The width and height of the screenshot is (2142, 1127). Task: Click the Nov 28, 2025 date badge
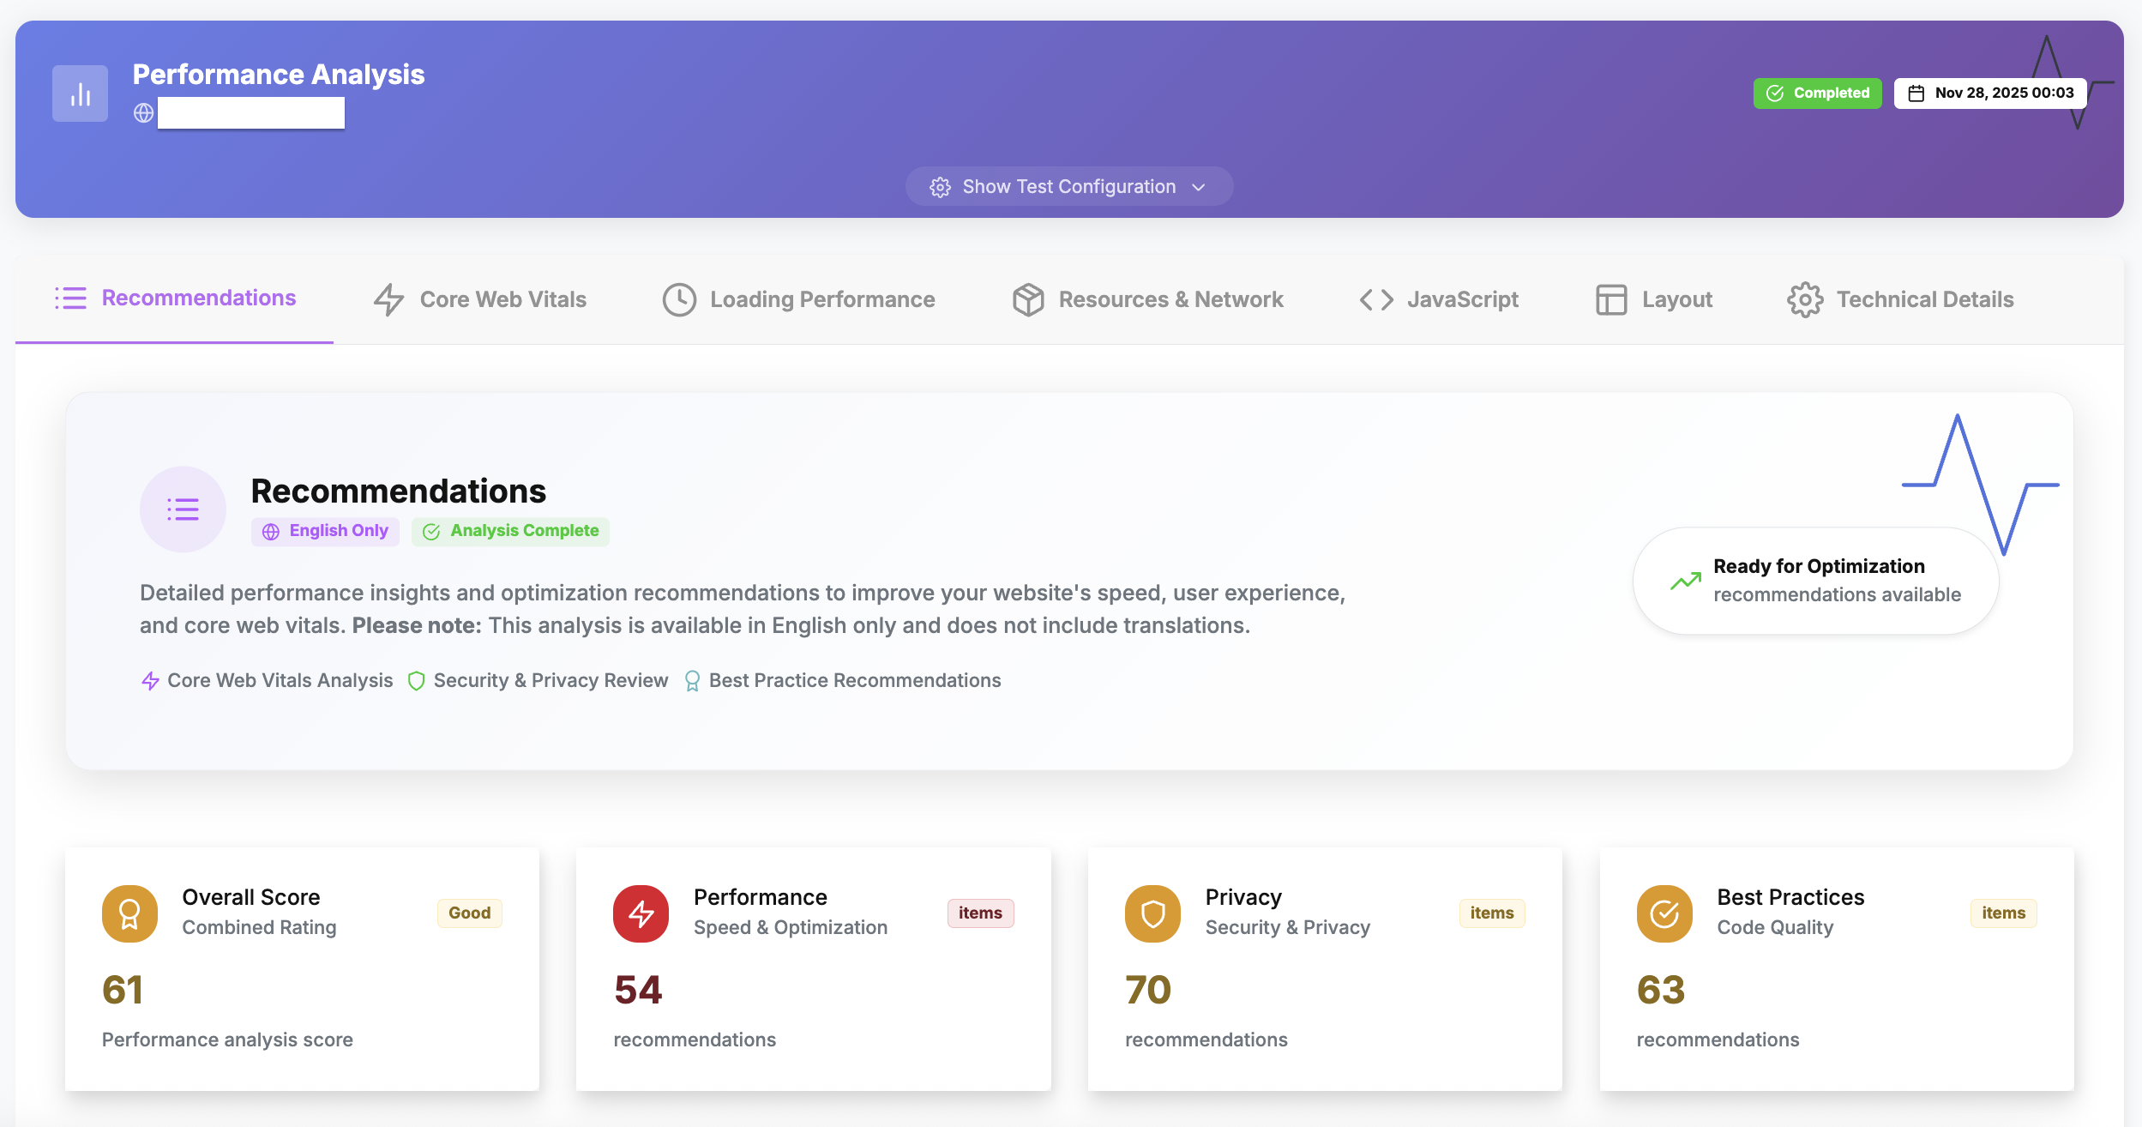pos(1990,93)
